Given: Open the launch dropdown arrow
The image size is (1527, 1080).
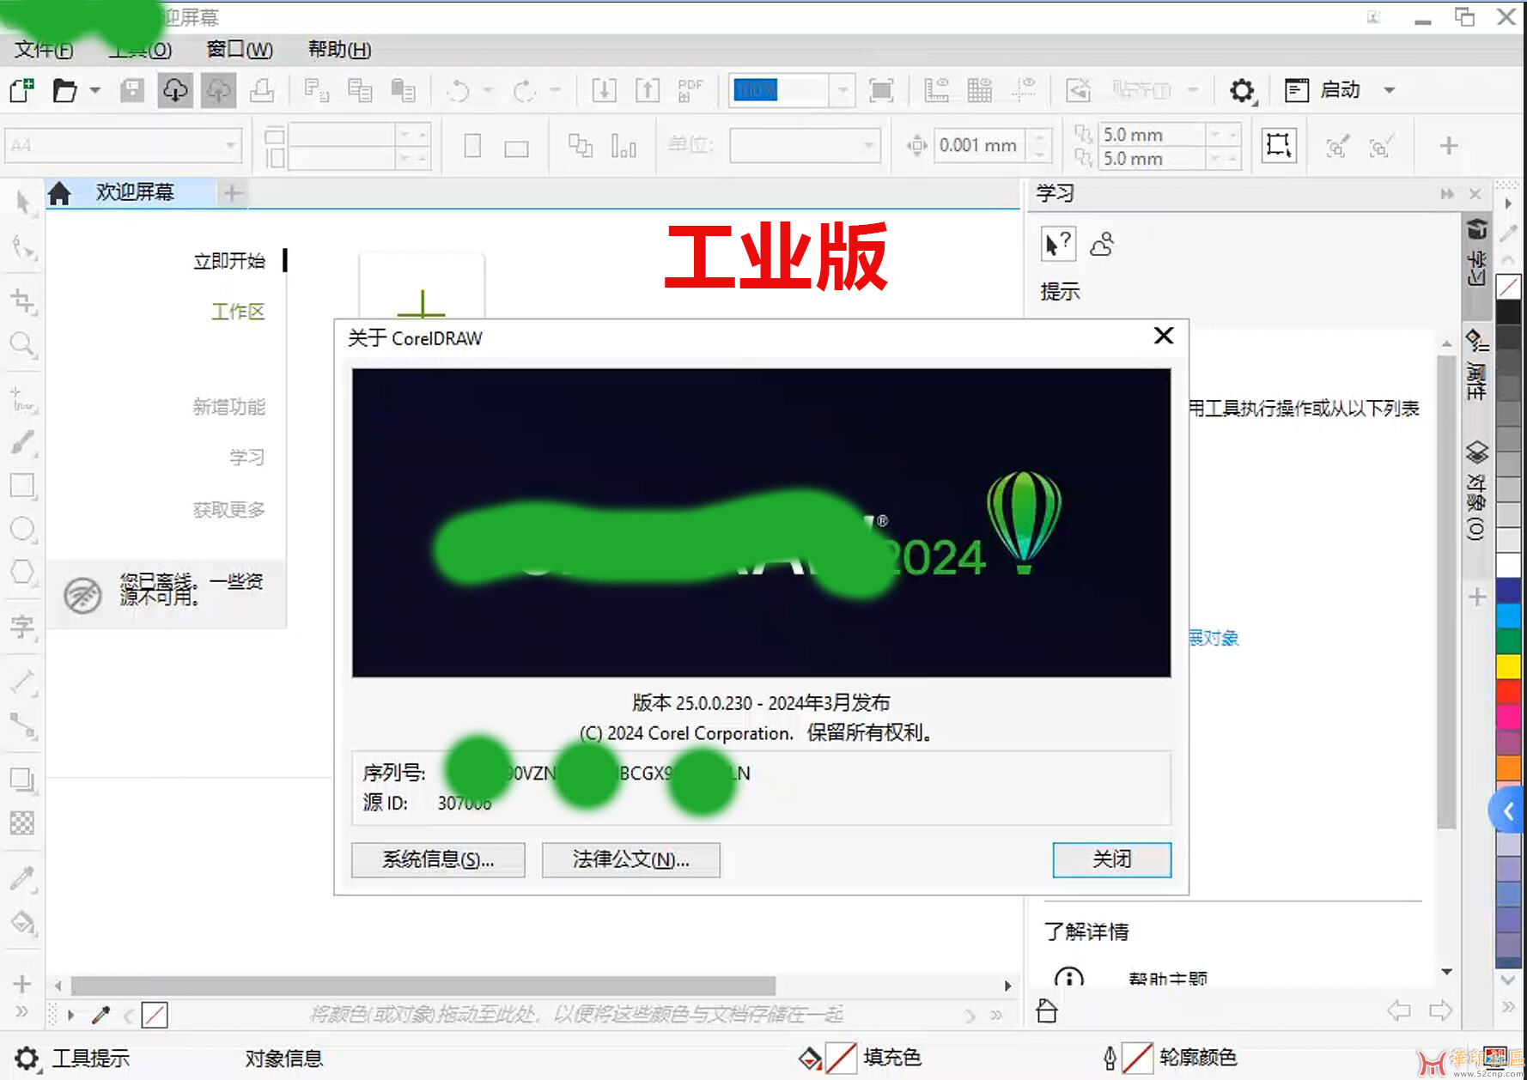Looking at the screenshot, I should pos(1389,90).
